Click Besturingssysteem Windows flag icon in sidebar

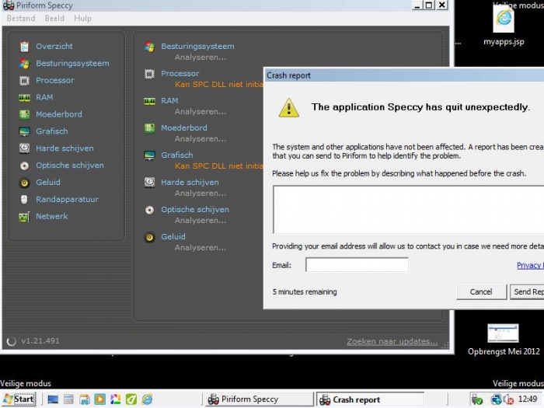tap(24, 64)
